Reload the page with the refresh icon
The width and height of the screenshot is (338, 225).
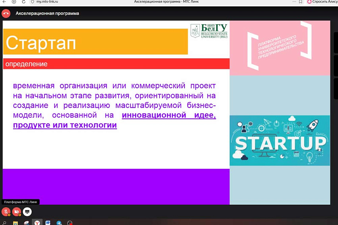coord(23,2)
